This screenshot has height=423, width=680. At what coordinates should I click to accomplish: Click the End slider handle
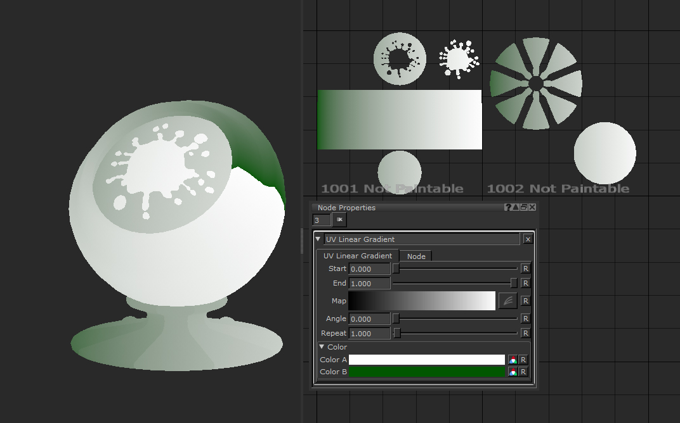pos(514,283)
